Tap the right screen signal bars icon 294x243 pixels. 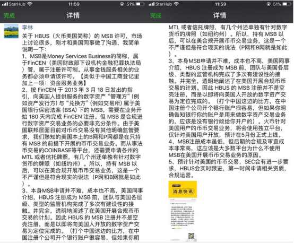151,4
